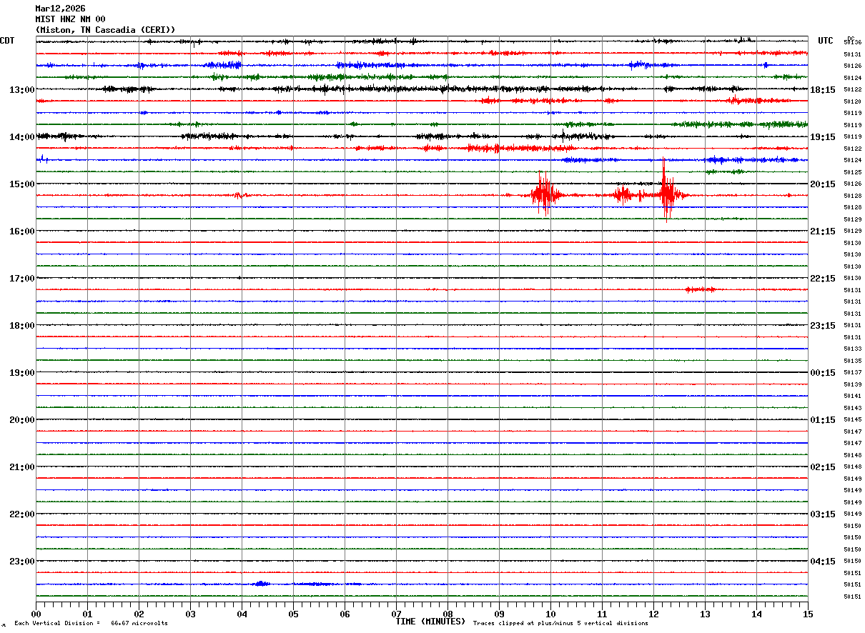
Task: Click the '04:15' UTC time label
Action: click(x=823, y=562)
